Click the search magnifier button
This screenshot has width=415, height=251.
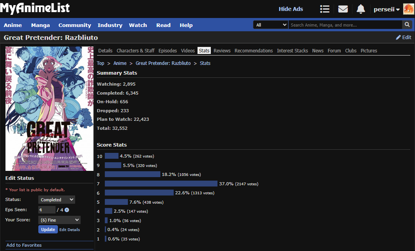[407, 25]
